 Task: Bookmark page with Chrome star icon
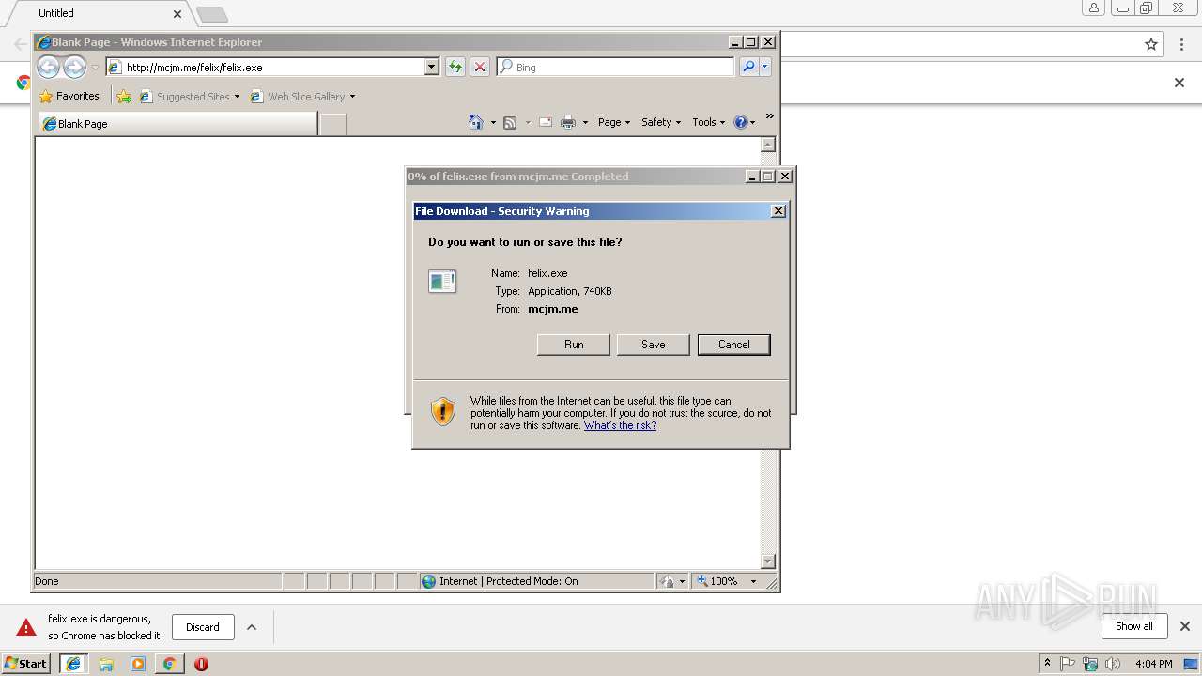point(1151,44)
